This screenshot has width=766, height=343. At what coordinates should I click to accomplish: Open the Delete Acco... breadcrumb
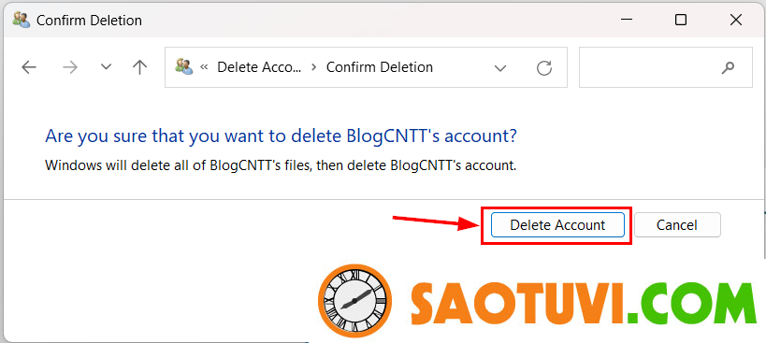point(259,67)
